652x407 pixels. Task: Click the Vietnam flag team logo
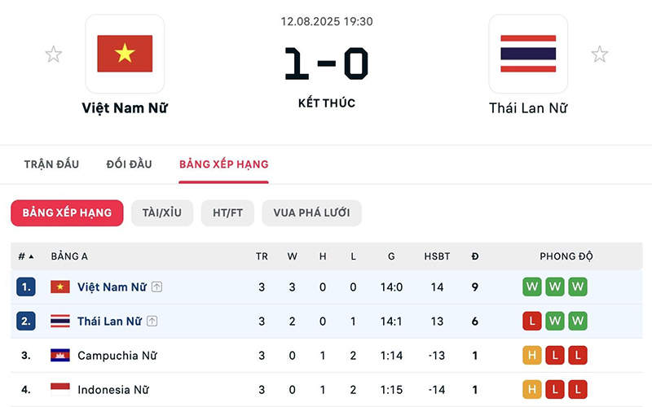click(x=125, y=54)
